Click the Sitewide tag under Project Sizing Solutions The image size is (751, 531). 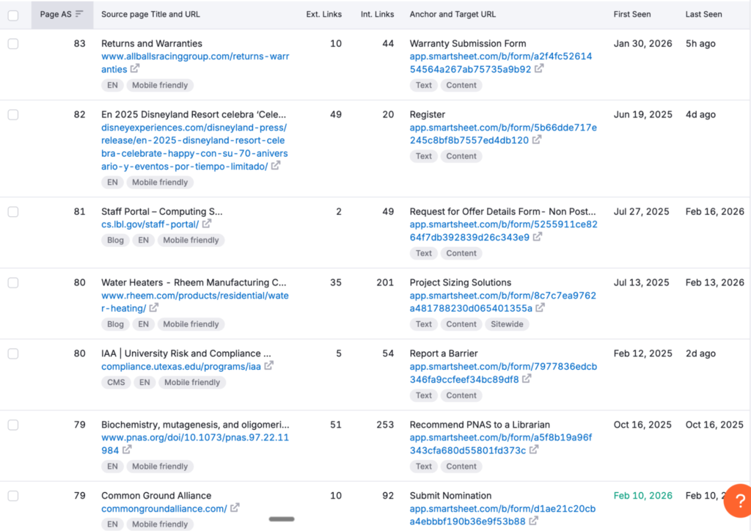click(507, 323)
